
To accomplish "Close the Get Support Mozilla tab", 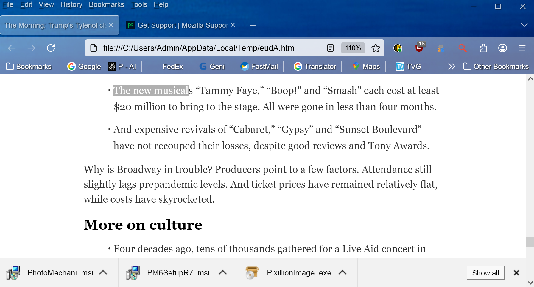I will pyautogui.click(x=233, y=25).
